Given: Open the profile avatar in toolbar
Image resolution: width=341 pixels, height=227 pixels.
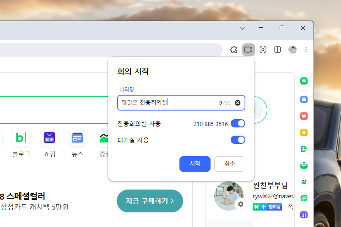Looking at the screenshot, I should 292,50.
